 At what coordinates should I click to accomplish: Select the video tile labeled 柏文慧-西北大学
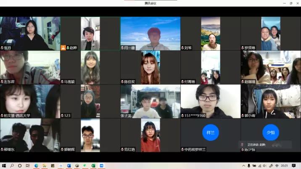tap(30, 101)
